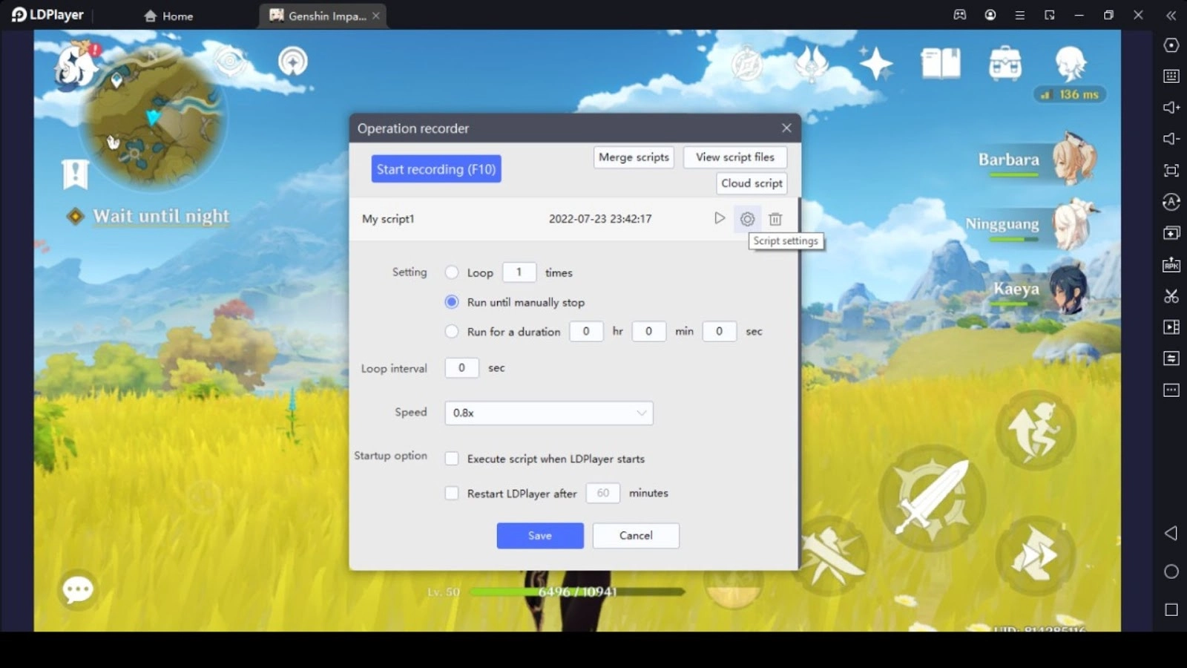Switch to Ningguang party member

[x=1031, y=224]
